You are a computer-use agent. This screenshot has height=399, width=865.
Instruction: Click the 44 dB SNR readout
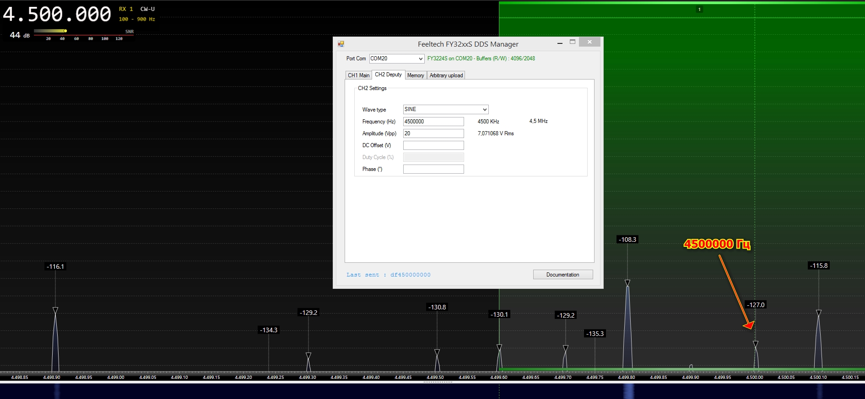pos(20,35)
